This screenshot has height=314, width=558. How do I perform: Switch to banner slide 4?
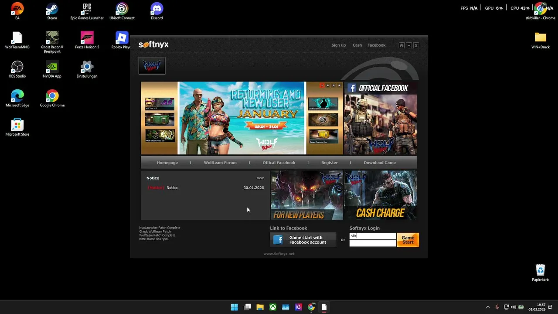click(339, 85)
